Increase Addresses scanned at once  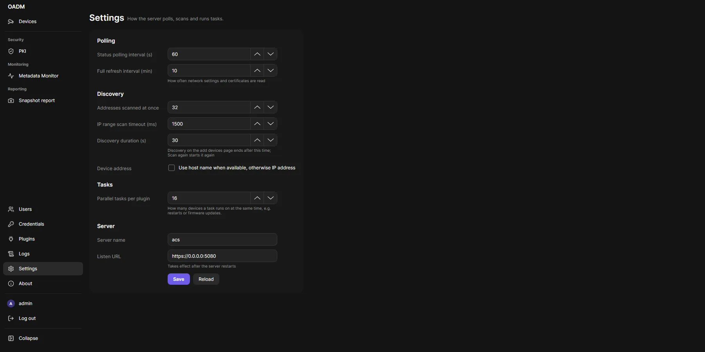[x=257, y=107]
